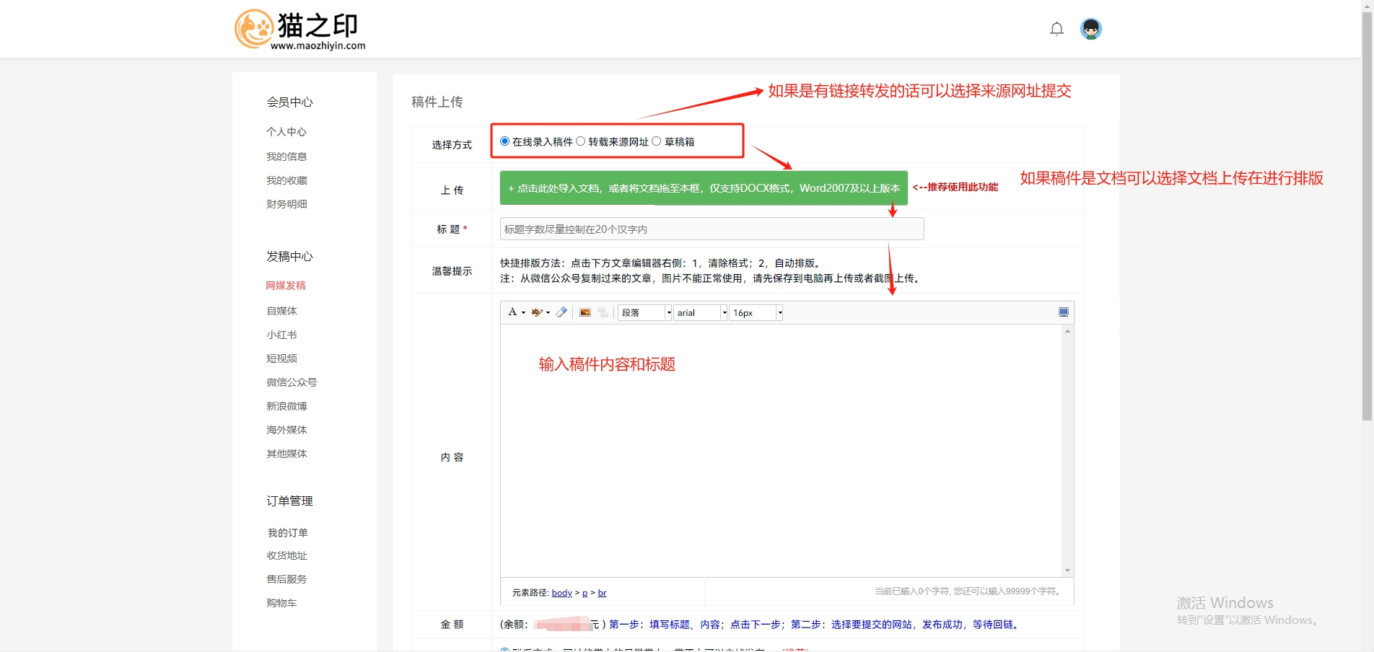Open 我的收藏 in the sidebar
Viewport: 1374px width, 652px height.
tap(286, 180)
